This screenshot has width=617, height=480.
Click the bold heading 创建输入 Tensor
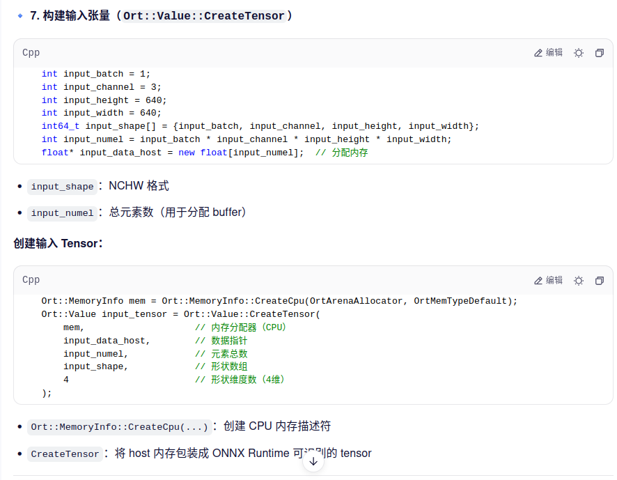coord(50,243)
